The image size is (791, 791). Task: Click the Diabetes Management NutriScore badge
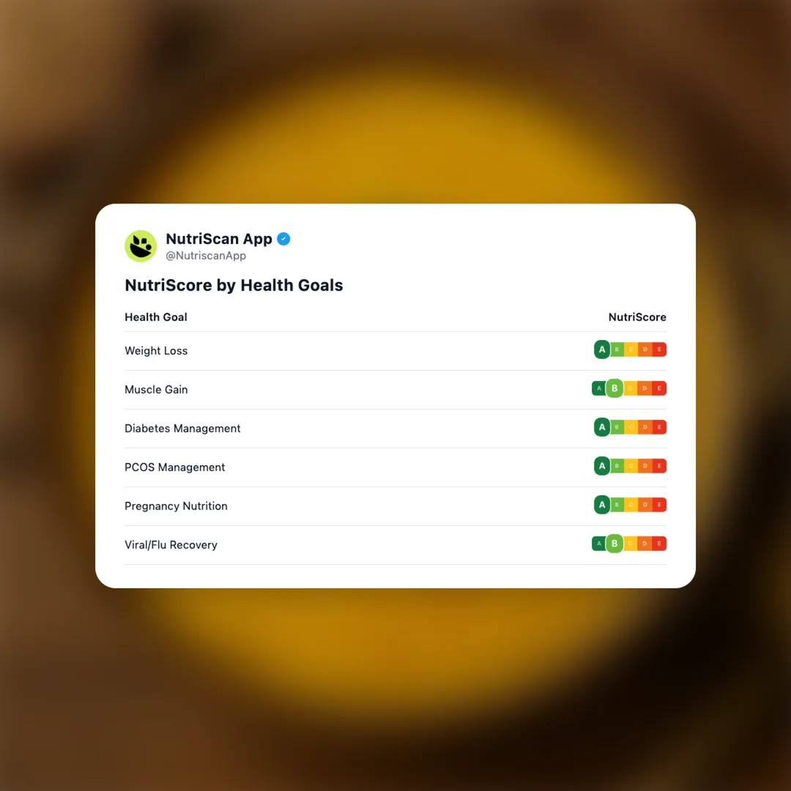tap(630, 428)
